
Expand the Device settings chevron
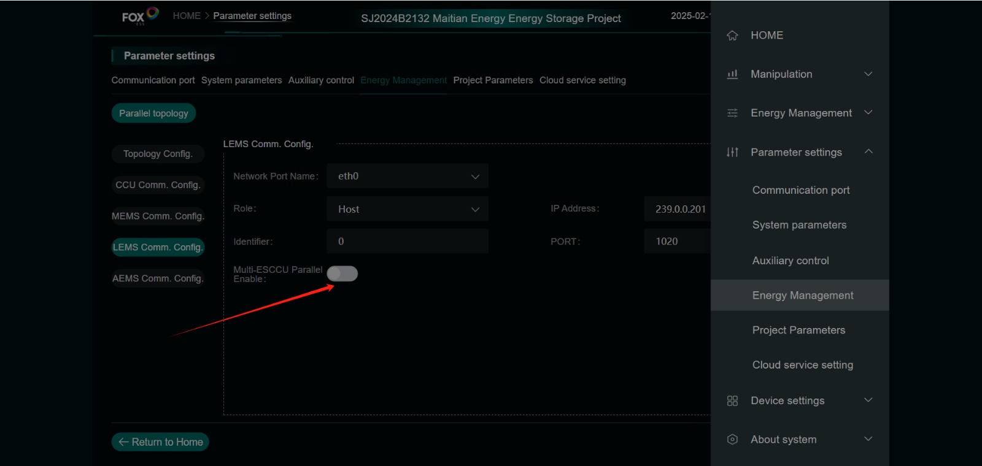click(868, 400)
